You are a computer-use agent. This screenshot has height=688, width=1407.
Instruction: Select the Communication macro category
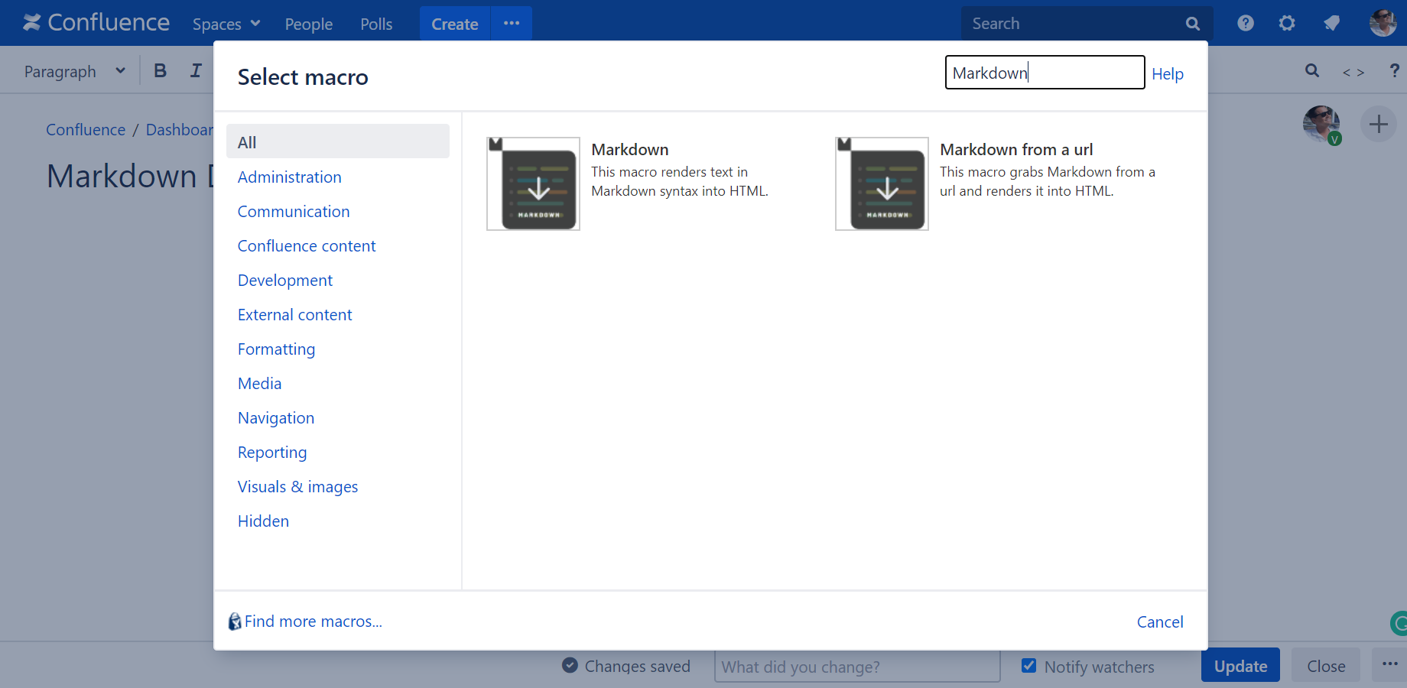294,212
